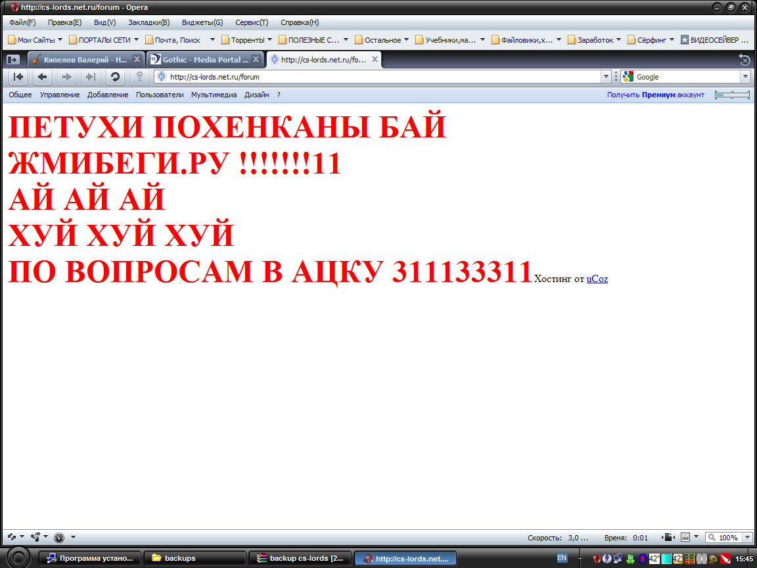This screenshot has width=757, height=568.
Task: Reload the page with the refresh icon
Action: click(115, 77)
